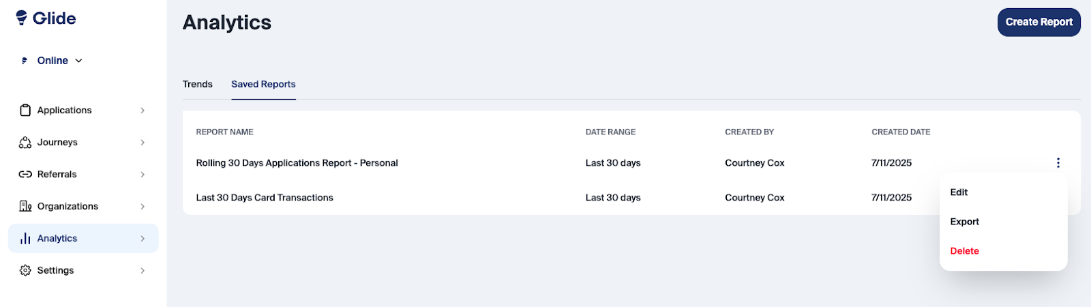The height and width of the screenshot is (307, 1091).
Task: Expand the Applications chevron
Action: (x=143, y=111)
